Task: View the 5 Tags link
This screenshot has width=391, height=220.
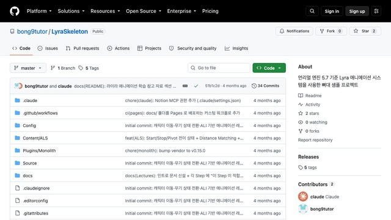Action: [89, 68]
